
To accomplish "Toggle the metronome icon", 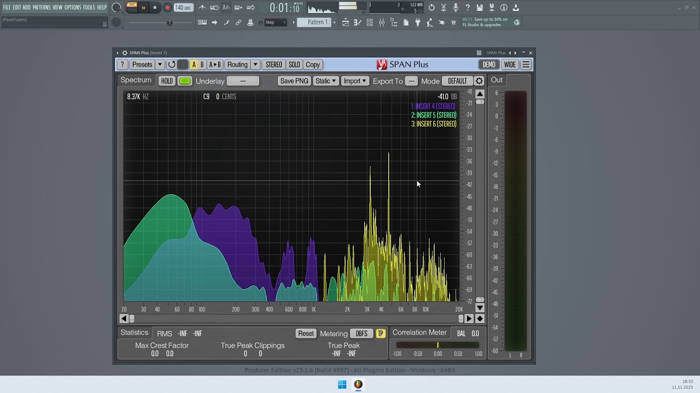I will pos(202,8).
